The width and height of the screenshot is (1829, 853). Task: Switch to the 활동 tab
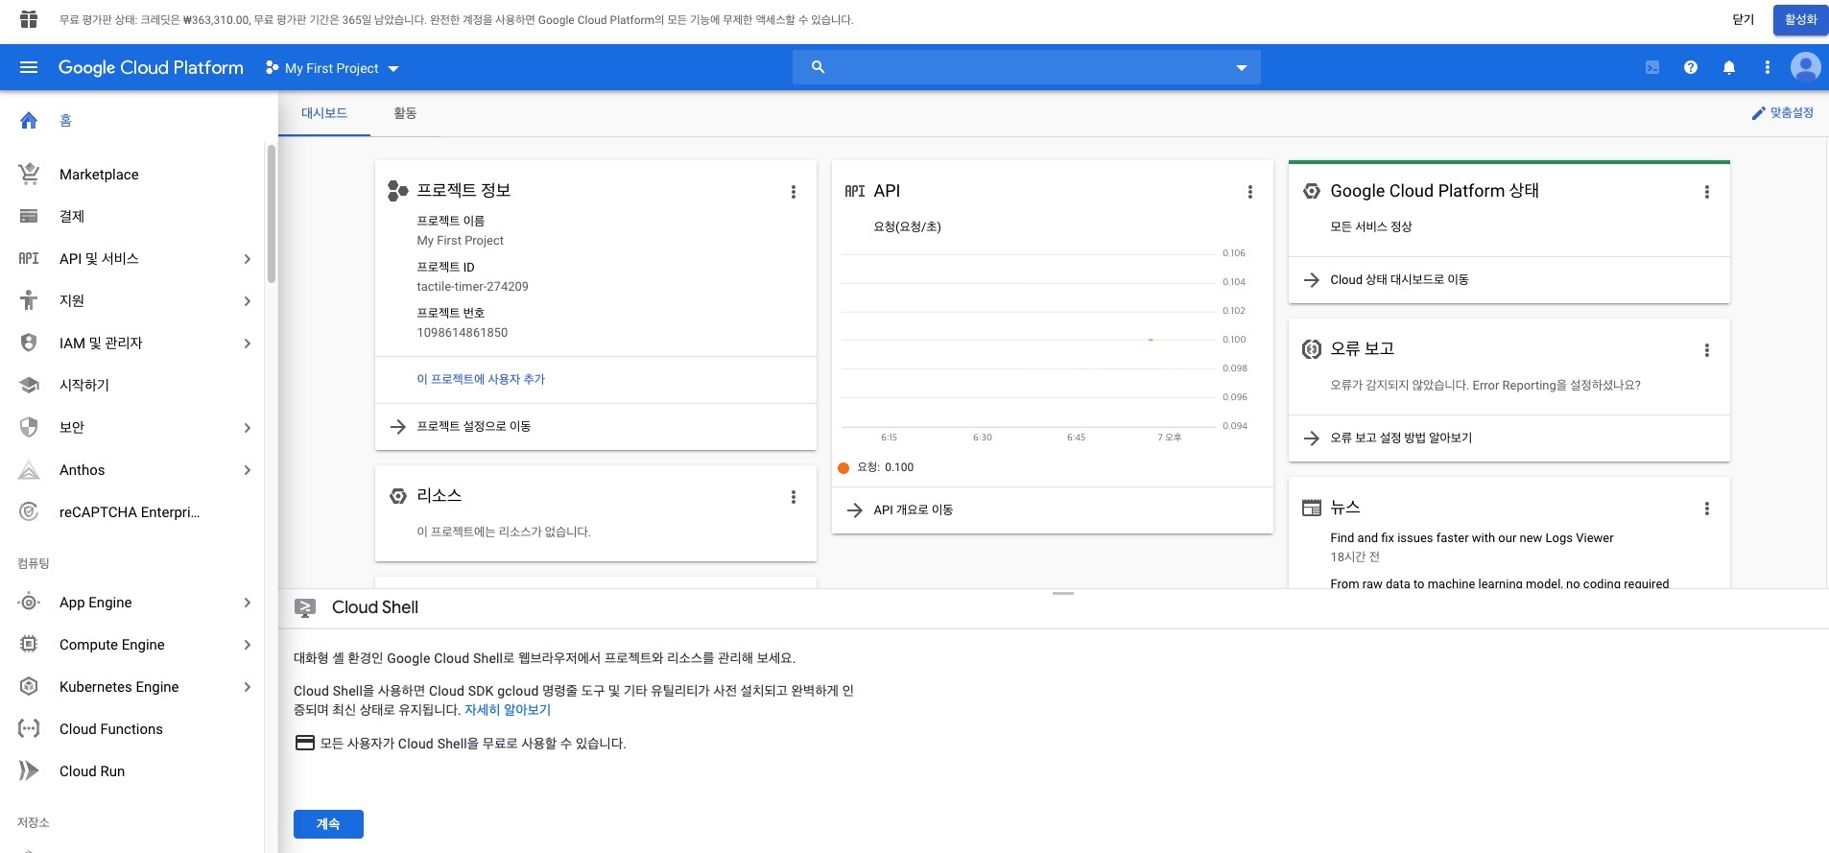405,113
